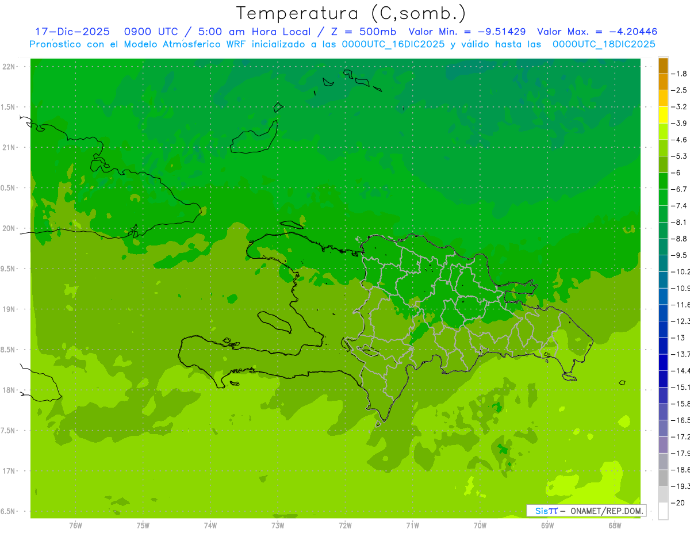This screenshot has height=533, width=690.
Task: Click the dark orange-brown top legend swatch
Action: point(663,66)
